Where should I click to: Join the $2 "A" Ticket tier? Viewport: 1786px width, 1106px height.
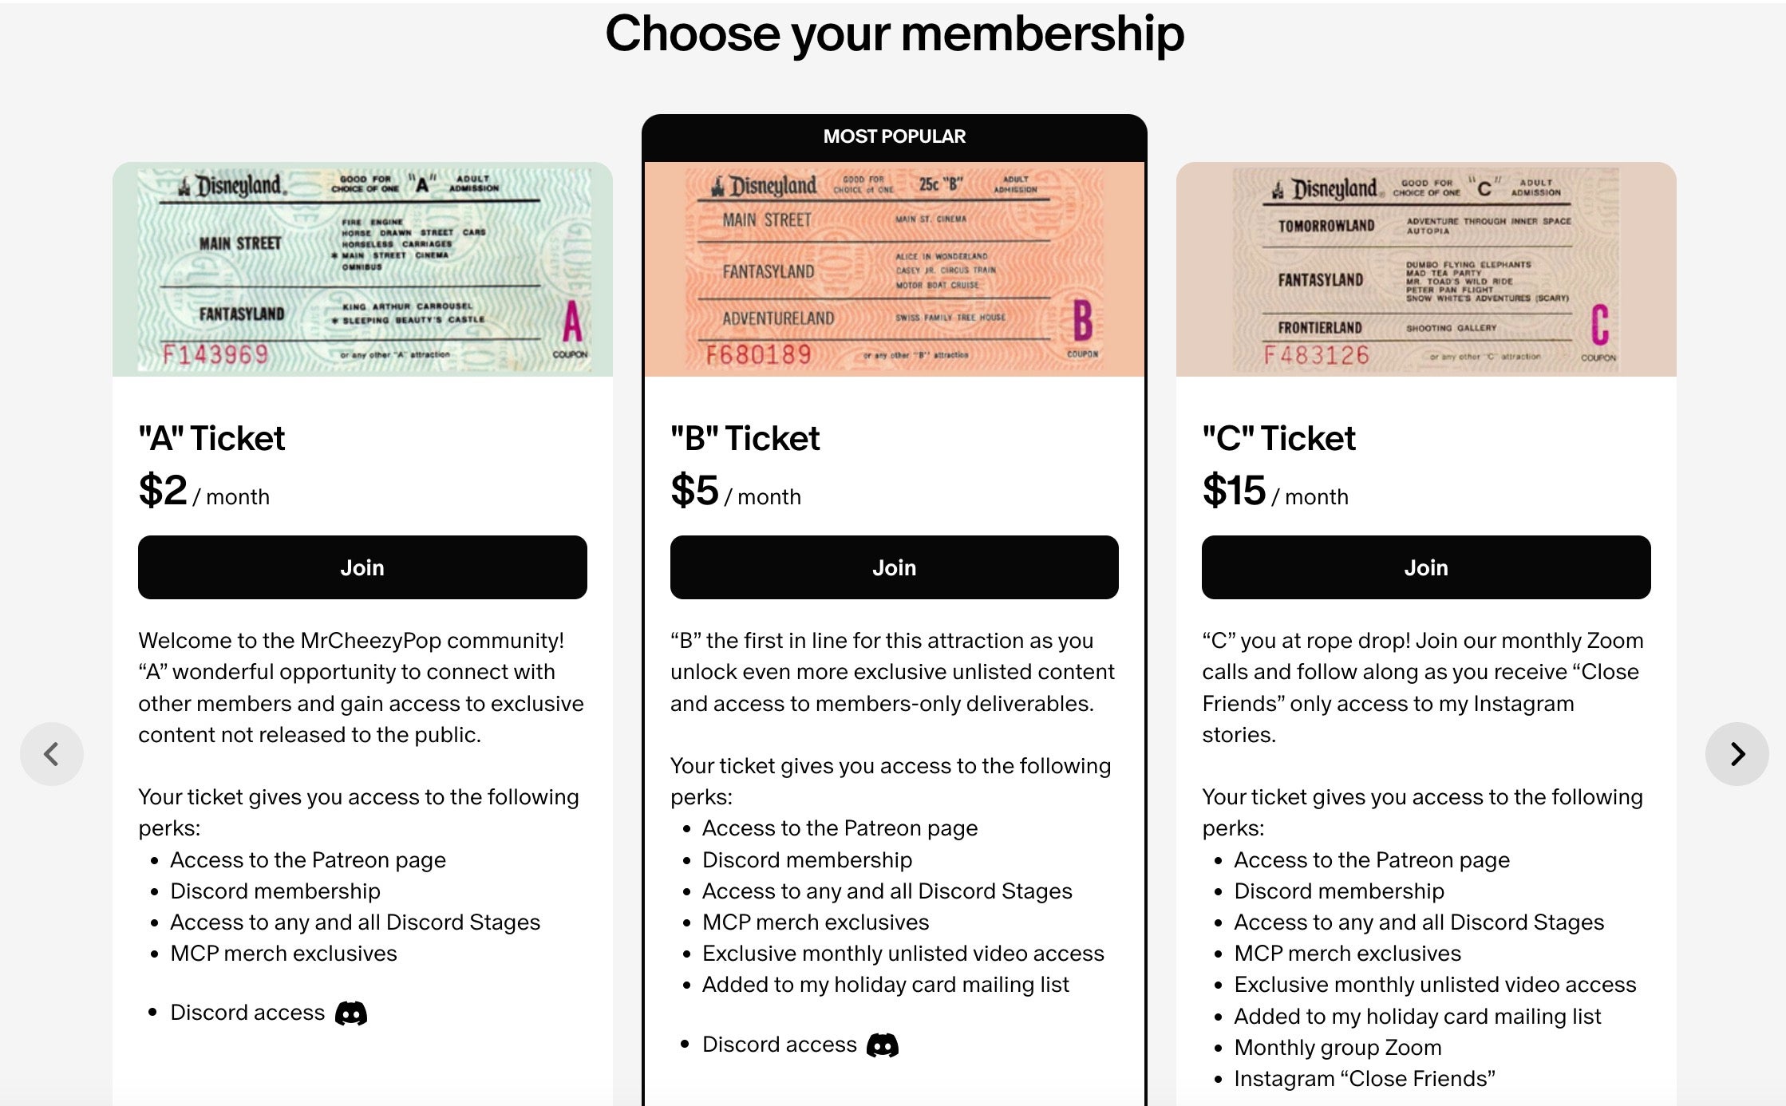click(362, 567)
